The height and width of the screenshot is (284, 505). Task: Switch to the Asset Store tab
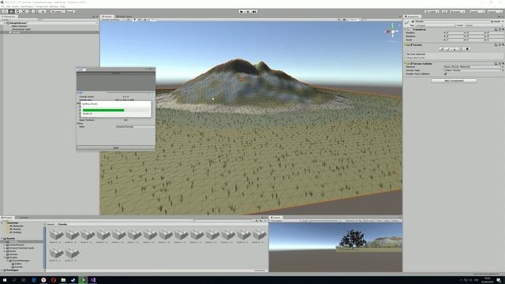click(125, 17)
